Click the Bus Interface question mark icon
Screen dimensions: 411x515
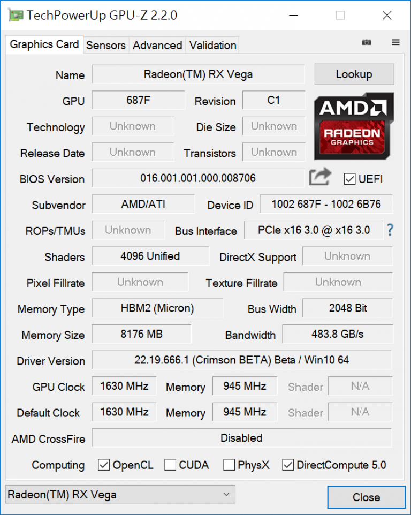point(390,230)
